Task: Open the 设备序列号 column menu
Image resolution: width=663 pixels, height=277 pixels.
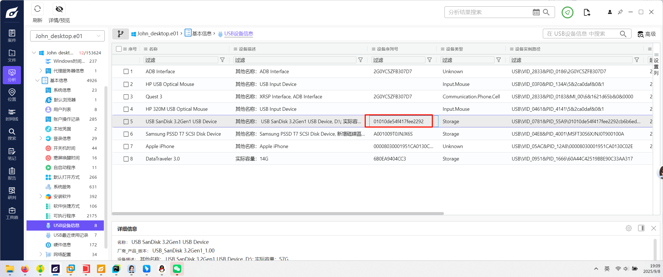Action: tap(373, 49)
